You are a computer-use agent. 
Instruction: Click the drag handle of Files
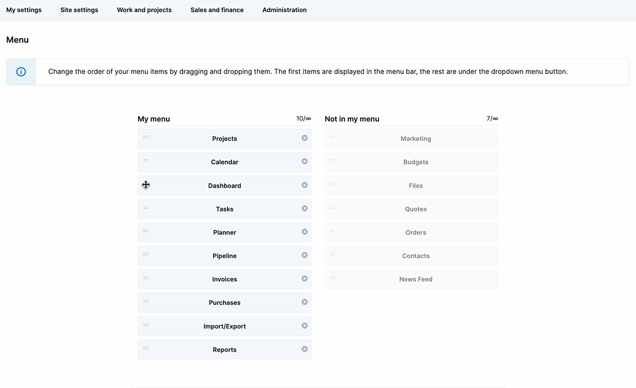[333, 184]
